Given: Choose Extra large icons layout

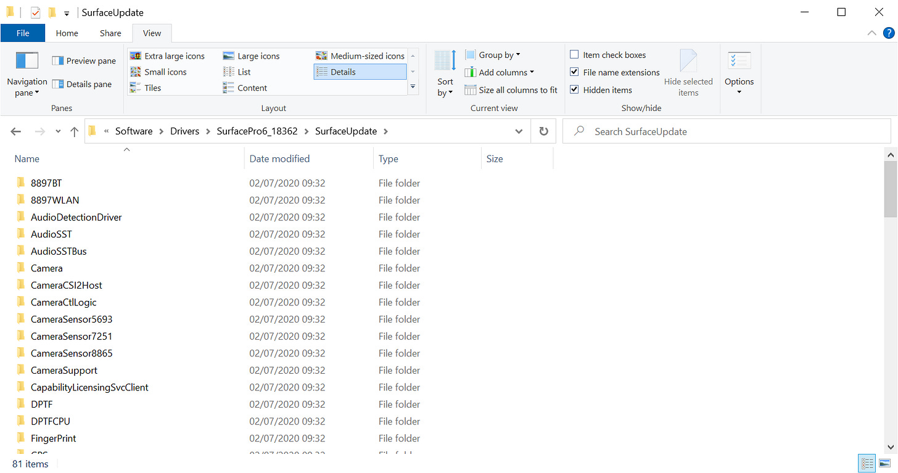Looking at the screenshot, I should click(x=167, y=56).
